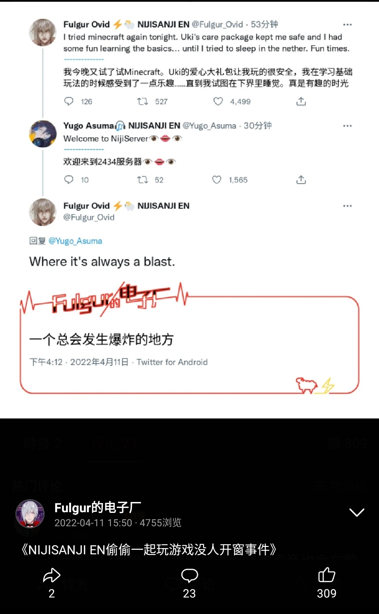Click the reply bubble beside 126
The image size is (379, 614).
click(69, 101)
